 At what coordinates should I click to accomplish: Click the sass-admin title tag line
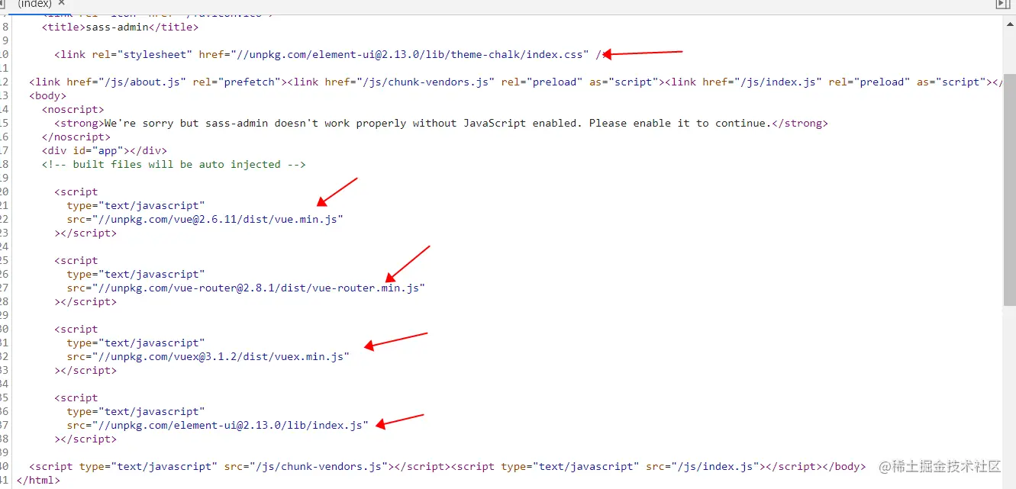[x=120, y=27]
